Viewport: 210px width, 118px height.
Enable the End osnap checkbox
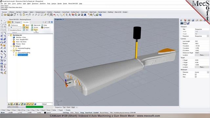[2, 110]
